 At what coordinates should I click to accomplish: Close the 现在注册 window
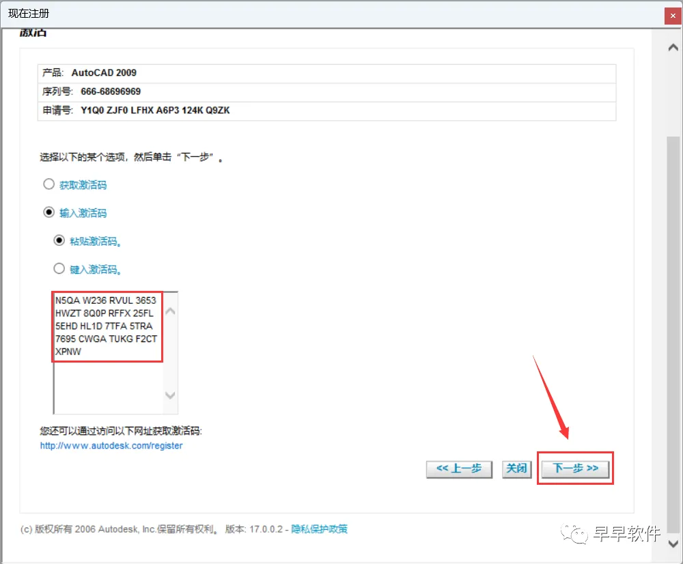click(673, 16)
